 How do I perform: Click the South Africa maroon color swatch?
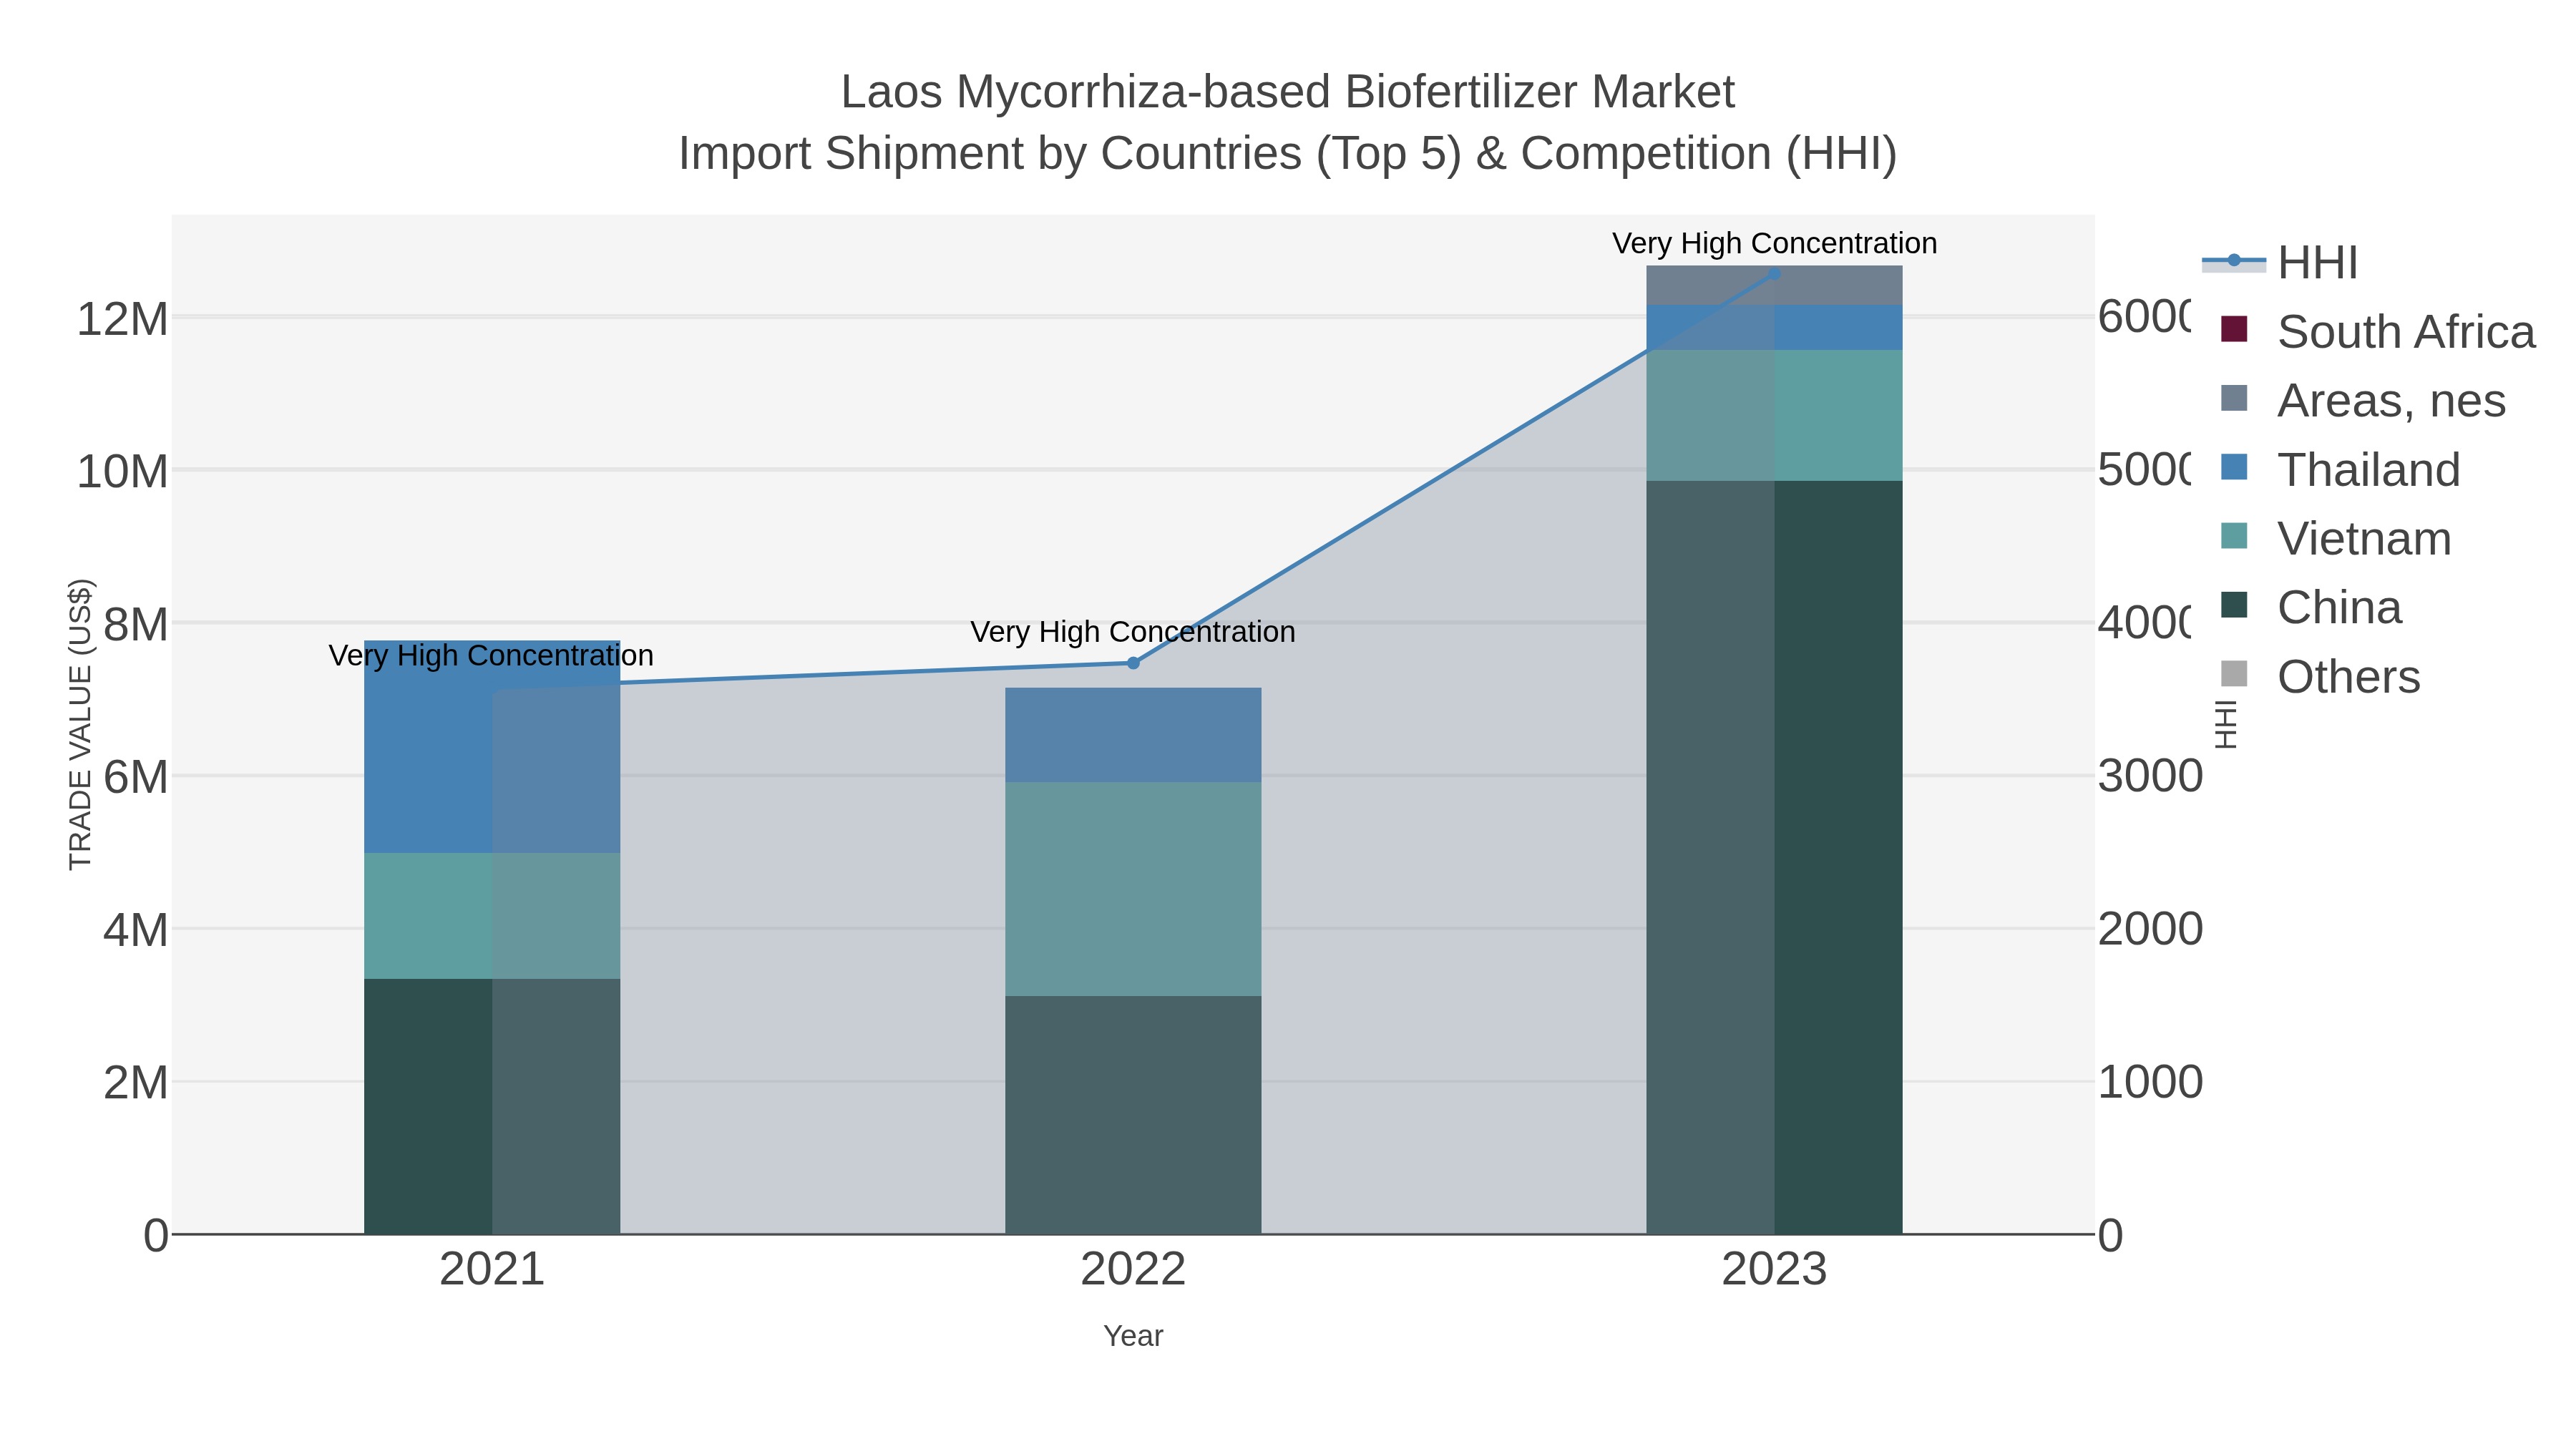[2234, 329]
